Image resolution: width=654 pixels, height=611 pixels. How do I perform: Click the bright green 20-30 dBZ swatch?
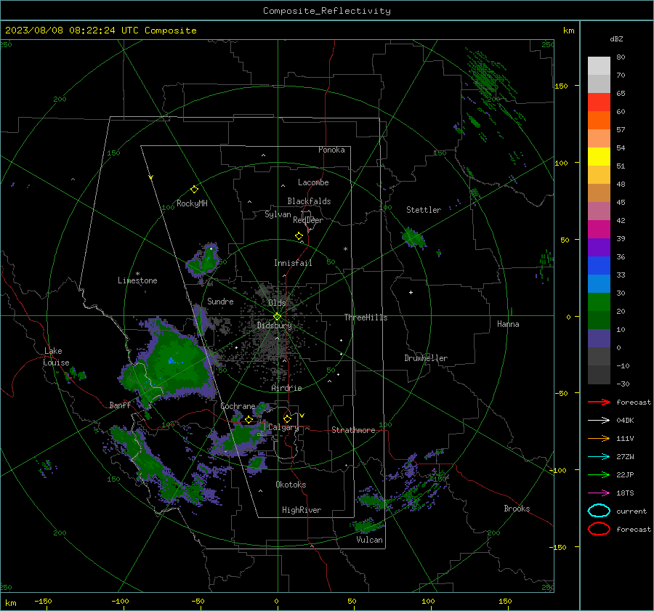[x=599, y=302]
